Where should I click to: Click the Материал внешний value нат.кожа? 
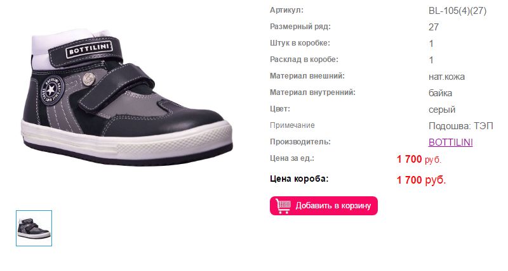click(x=446, y=77)
